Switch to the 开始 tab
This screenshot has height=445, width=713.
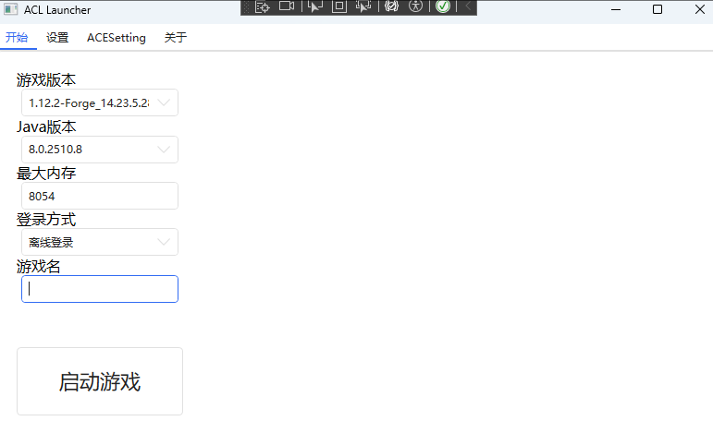[x=17, y=37]
